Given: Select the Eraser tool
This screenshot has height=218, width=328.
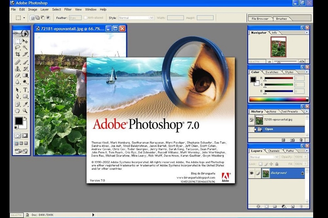Looking at the screenshot, I should tap(18, 75).
